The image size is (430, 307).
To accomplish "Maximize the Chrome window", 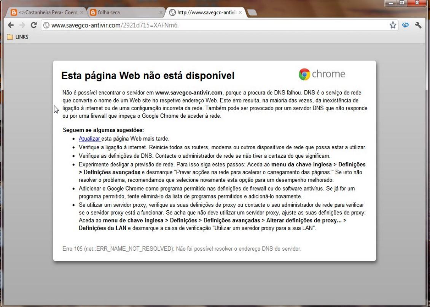I will (x=402, y=3).
